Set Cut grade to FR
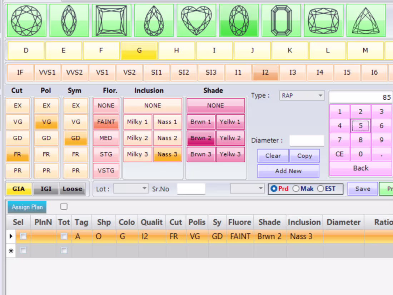The height and width of the screenshot is (295, 393). point(18,154)
